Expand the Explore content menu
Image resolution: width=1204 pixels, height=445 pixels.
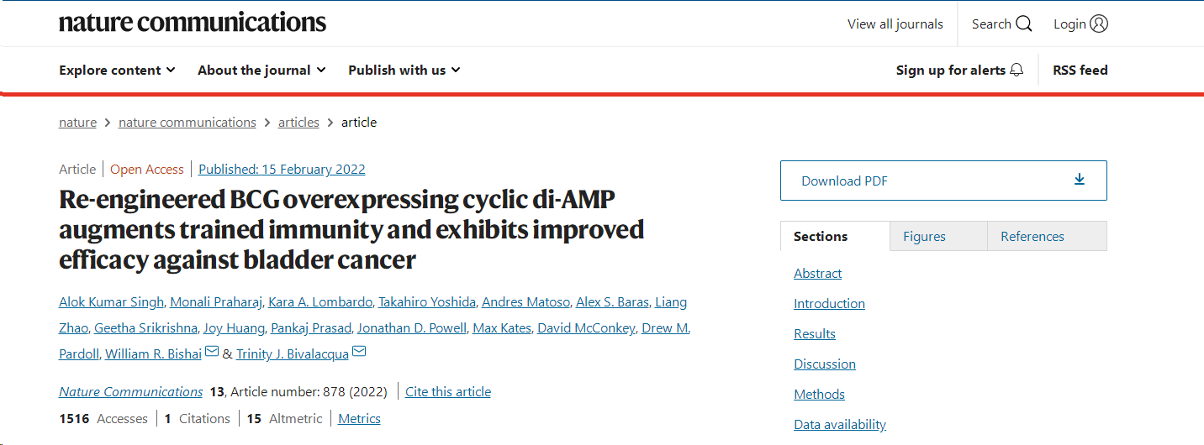tap(117, 71)
